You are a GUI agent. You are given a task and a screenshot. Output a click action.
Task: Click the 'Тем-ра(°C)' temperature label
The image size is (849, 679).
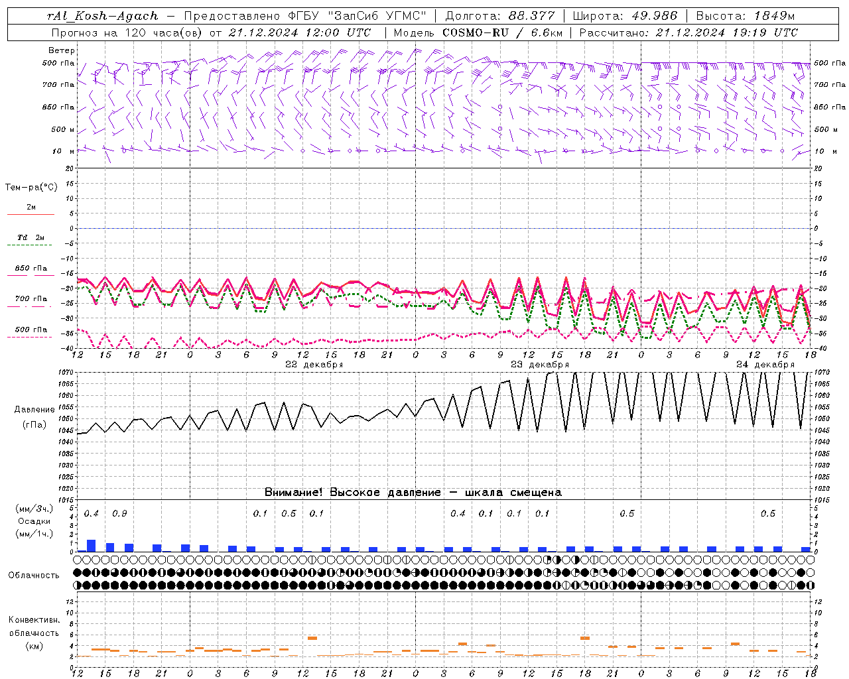click(x=31, y=188)
